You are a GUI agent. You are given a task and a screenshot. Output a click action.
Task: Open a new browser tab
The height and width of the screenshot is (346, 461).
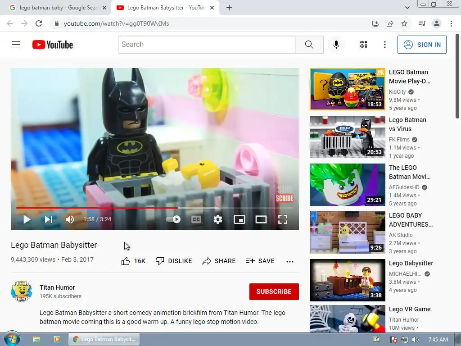coord(229,8)
